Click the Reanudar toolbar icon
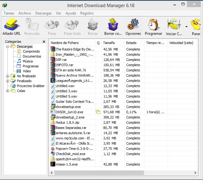Image resolution: width=203 pixels, height=180 pixels. pos(32,24)
